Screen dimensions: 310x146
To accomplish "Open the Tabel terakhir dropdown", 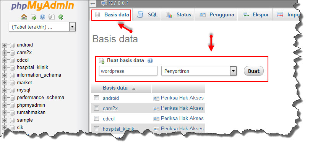I will [42, 27].
